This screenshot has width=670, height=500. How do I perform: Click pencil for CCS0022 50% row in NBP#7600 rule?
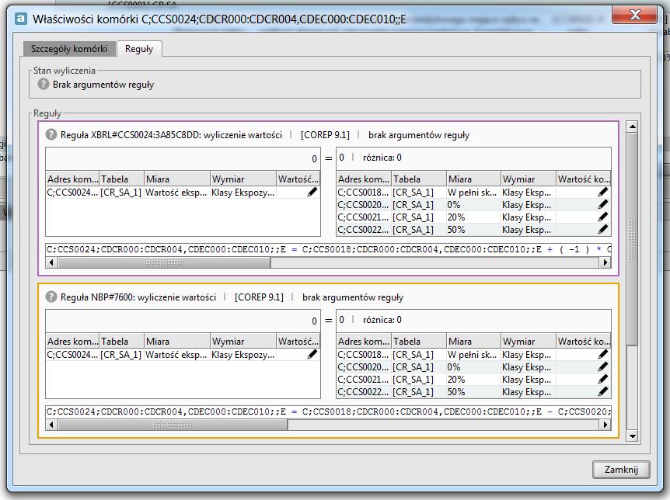603,391
